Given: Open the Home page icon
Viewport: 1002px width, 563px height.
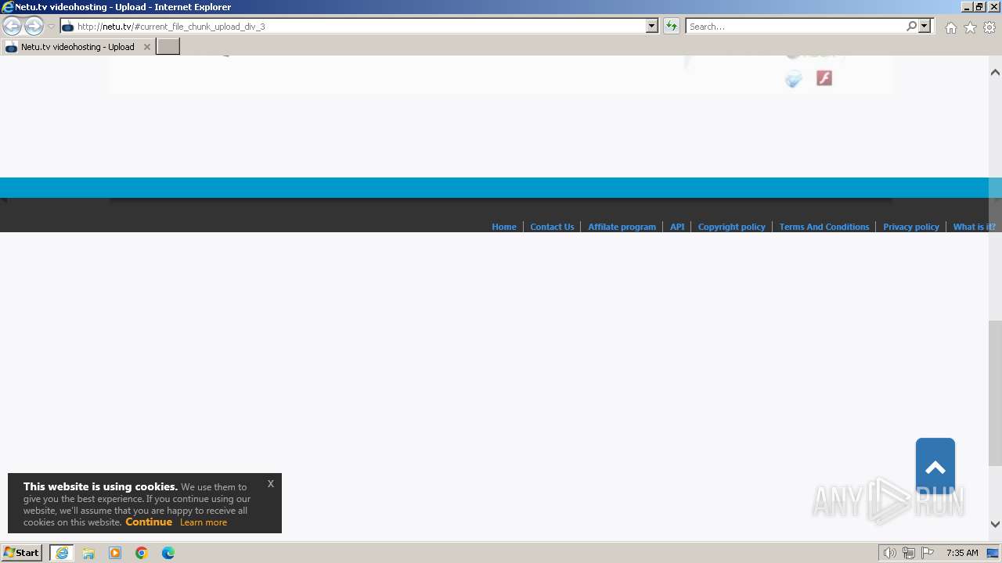Looking at the screenshot, I should coord(950,27).
